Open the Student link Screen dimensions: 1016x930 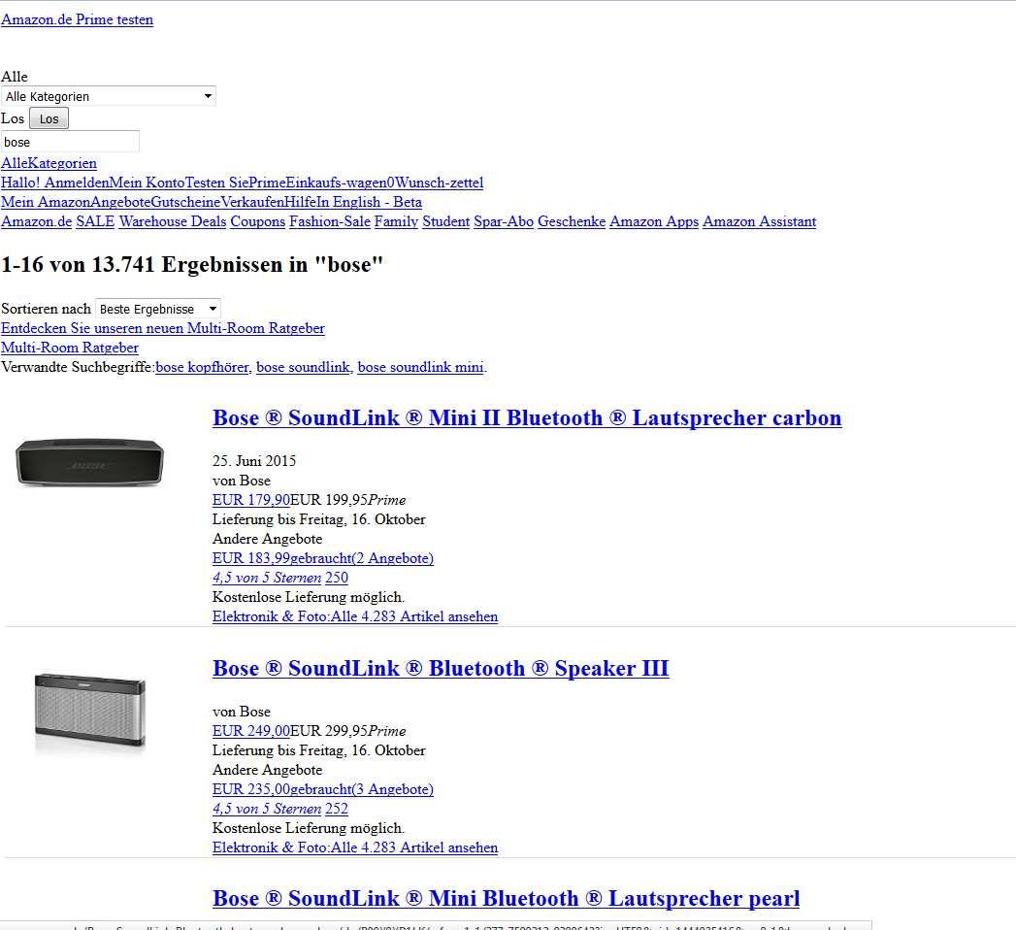click(446, 221)
